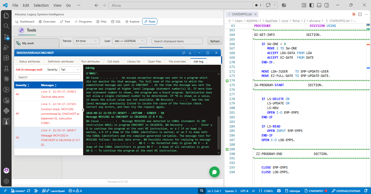
Task: Refresh the job dialog via refresh icon
Action: [x=183, y=53]
